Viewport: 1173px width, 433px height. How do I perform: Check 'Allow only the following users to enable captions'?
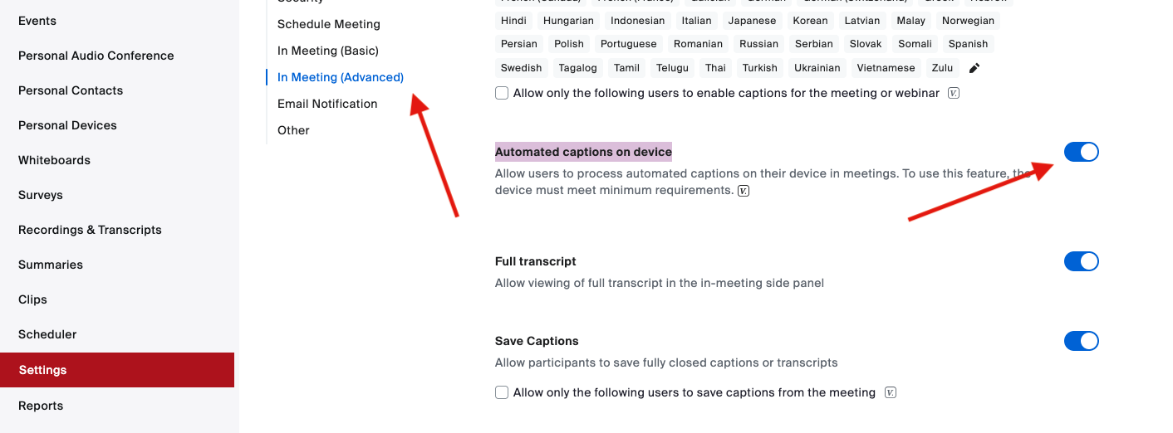pos(502,93)
